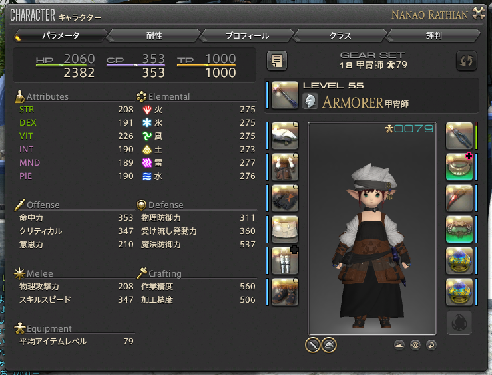Select the brown body apron equipment slot
492x375 pixels.
(285, 167)
